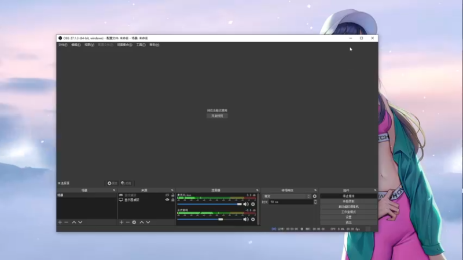463x260 pixels.
Task: Pop out the 来源 sources dock
Action: 172,191
